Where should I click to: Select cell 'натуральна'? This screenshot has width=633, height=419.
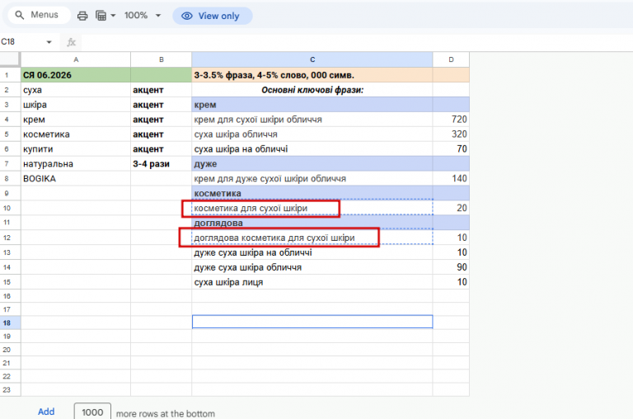coord(76,163)
